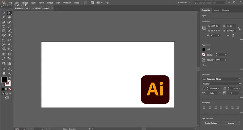The image size is (243, 130).
Task: Select the Pen tool
Action: 4,22
